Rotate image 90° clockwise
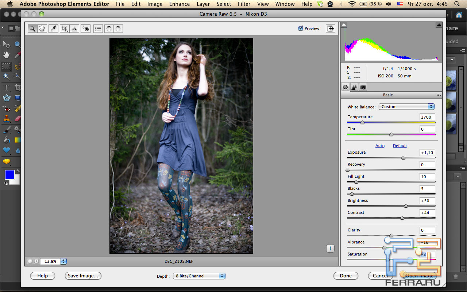The image size is (467, 292). tap(118, 29)
